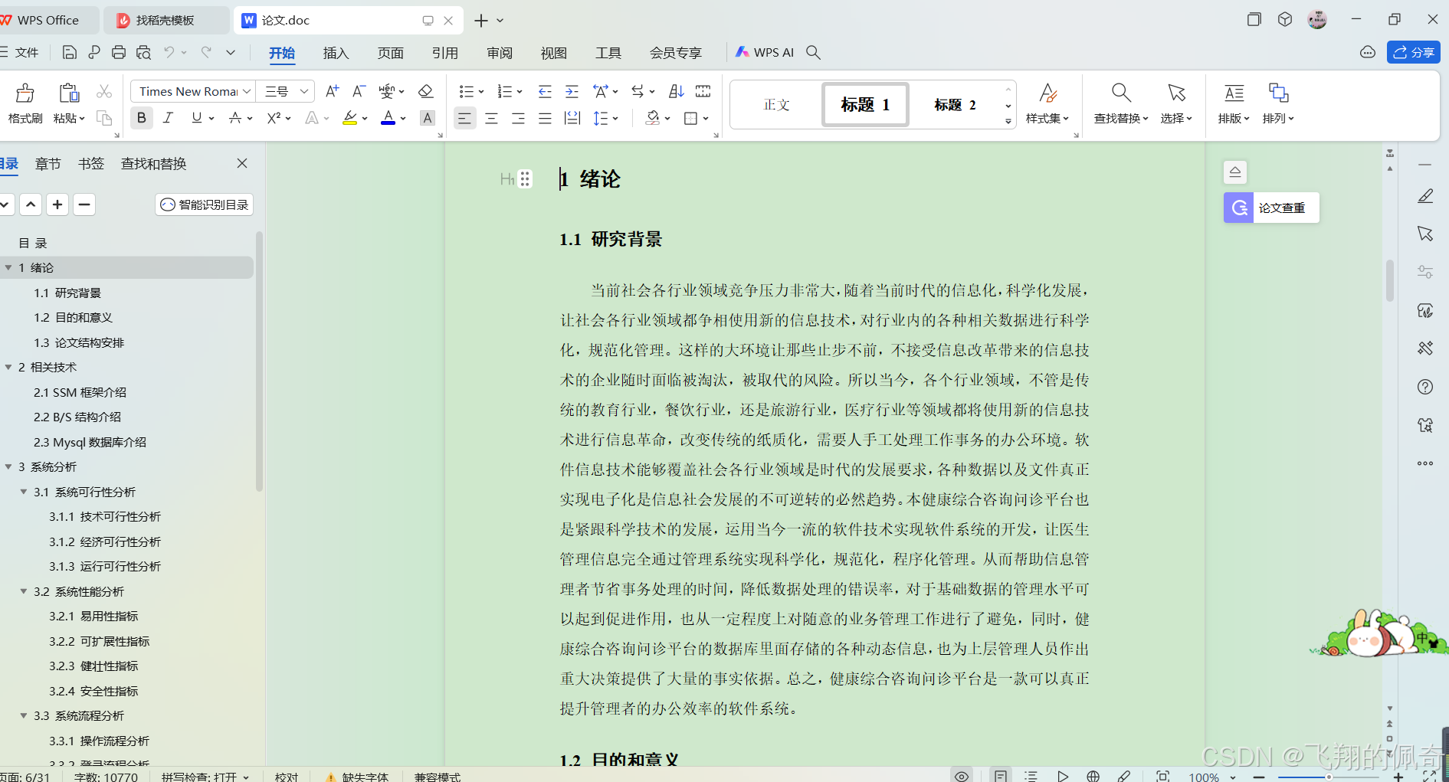Open the 引用 ribbon tab

pos(444,53)
